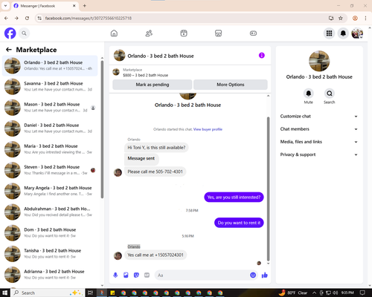The image size is (372, 297).
Task: Open the Windows Start menu
Action: [5, 293]
